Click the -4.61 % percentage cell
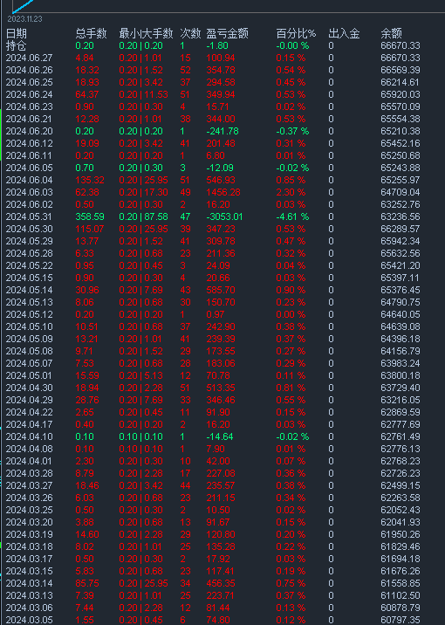 (x=292, y=216)
